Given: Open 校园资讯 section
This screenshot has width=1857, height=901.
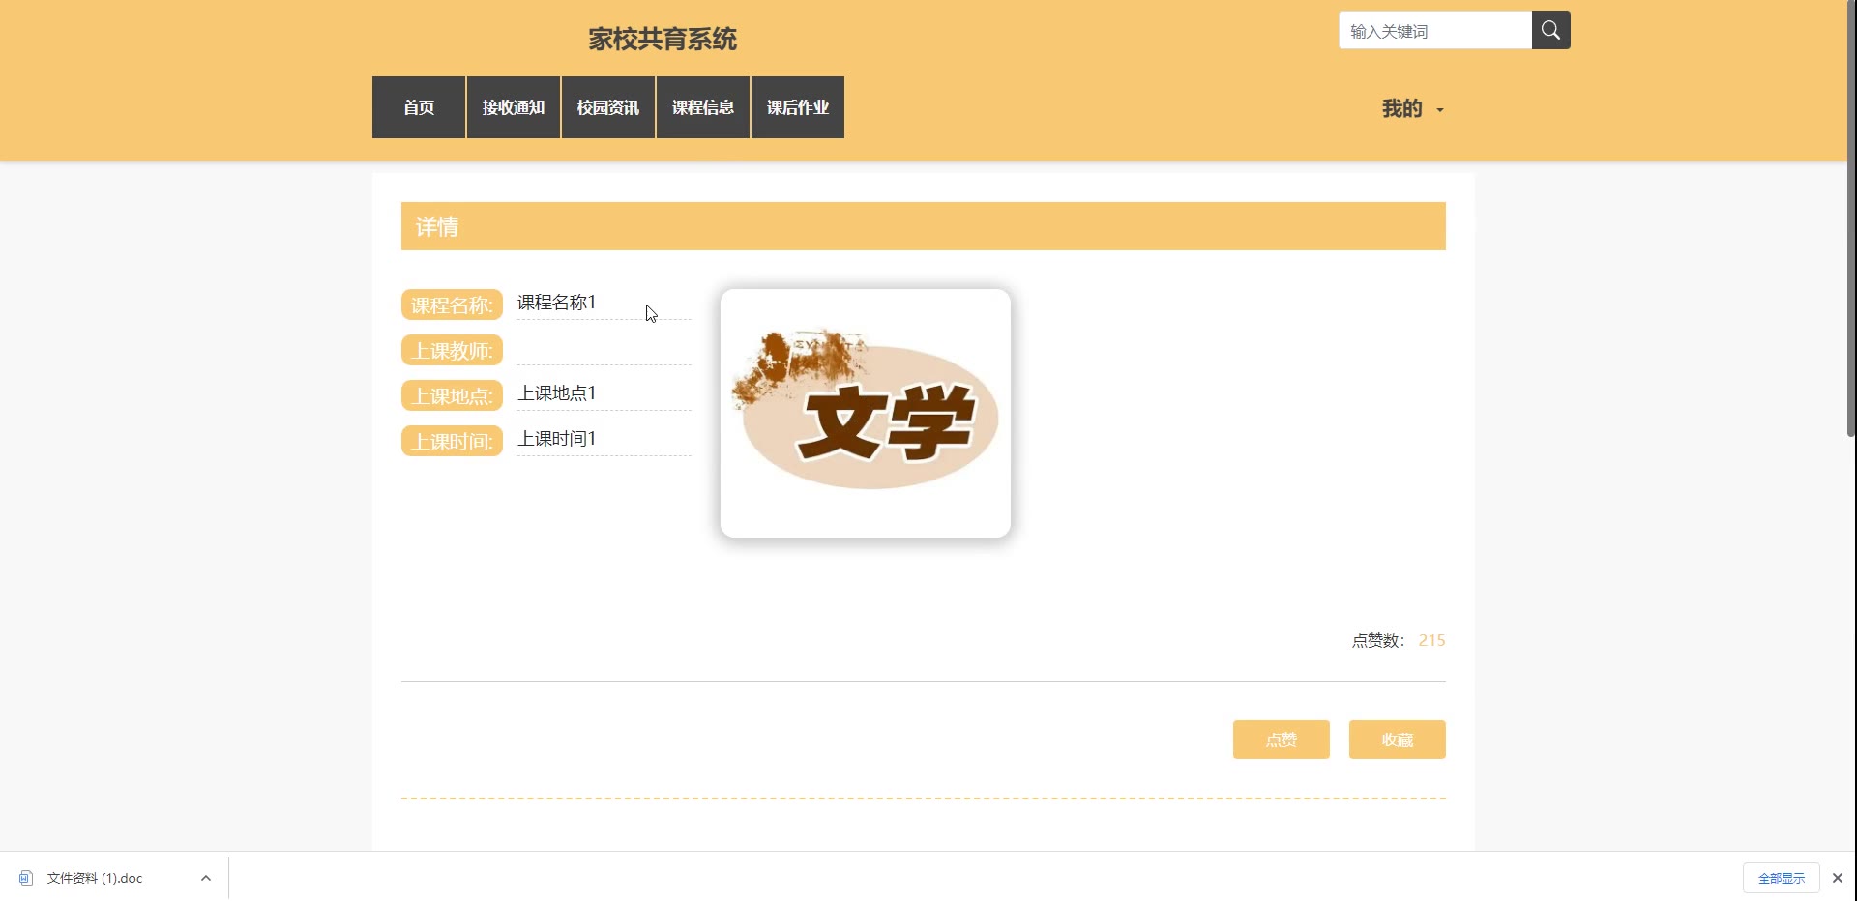Looking at the screenshot, I should point(608,107).
